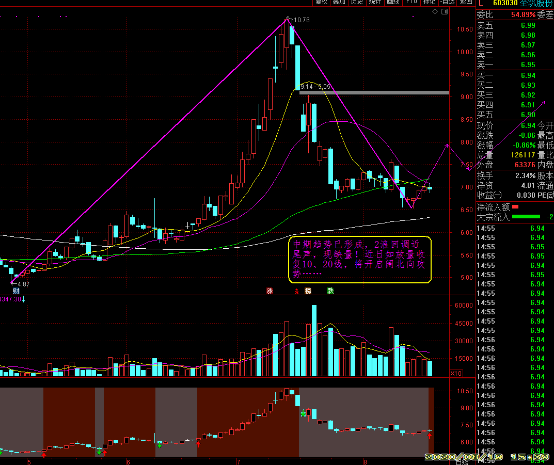Click the 卖二 price 6.96
The width and height of the screenshot is (554, 465).
528,55
